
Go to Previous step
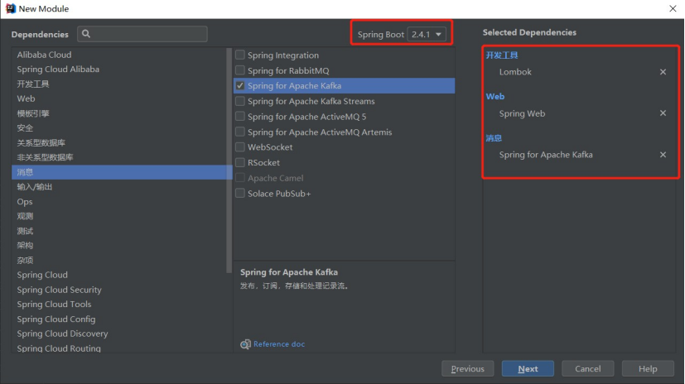(x=467, y=369)
